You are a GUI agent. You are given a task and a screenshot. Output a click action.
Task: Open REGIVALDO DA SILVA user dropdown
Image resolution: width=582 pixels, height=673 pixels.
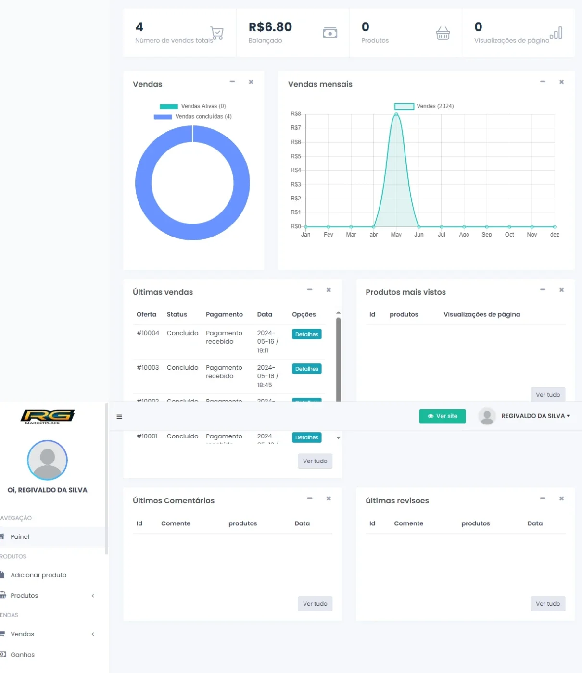[x=535, y=416]
